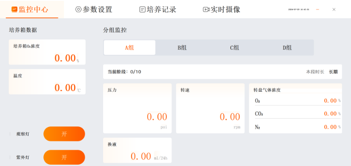
Task: Minimize the window with the orange dash
Action: 317,9
